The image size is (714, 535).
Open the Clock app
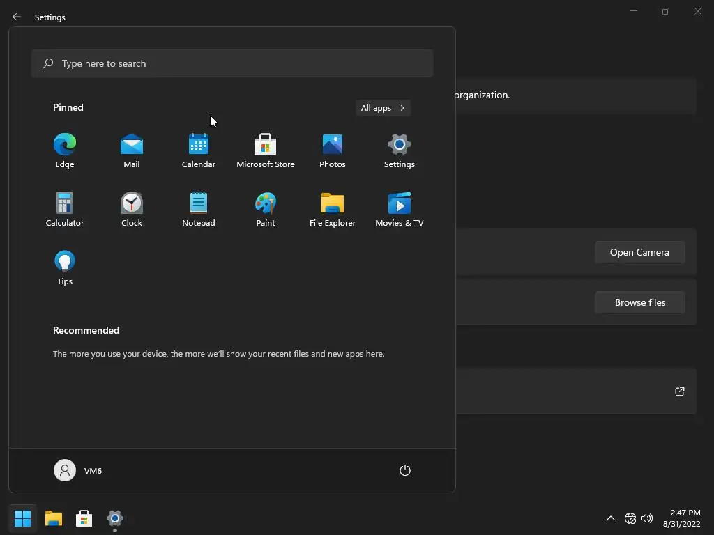click(132, 209)
